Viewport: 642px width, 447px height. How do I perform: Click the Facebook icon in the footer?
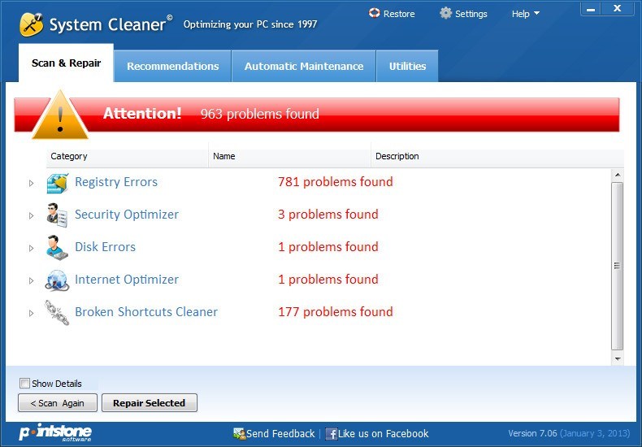click(x=332, y=434)
